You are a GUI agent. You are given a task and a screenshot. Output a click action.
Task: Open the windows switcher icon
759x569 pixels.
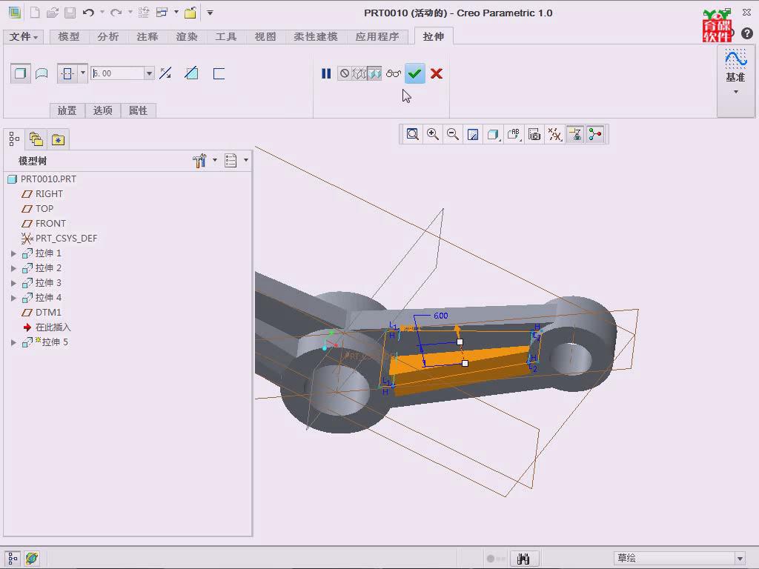162,13
